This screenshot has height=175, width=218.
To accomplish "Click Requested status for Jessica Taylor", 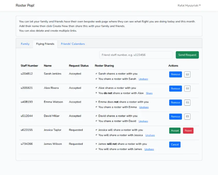I will tap(76, 130).
